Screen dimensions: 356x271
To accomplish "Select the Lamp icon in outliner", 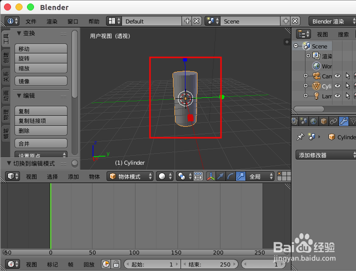I will click(316, 96).
